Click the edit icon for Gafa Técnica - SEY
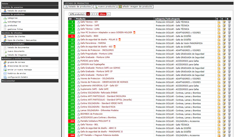Screen dimensions: 234x137 224,22
